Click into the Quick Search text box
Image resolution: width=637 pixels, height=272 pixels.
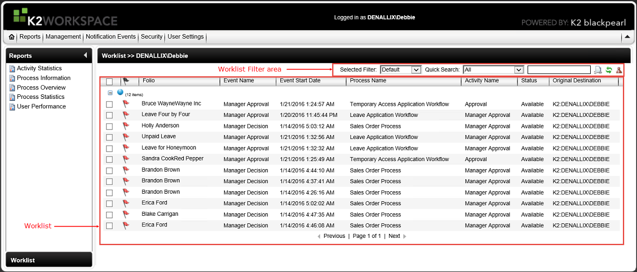[x=559, y=70]
